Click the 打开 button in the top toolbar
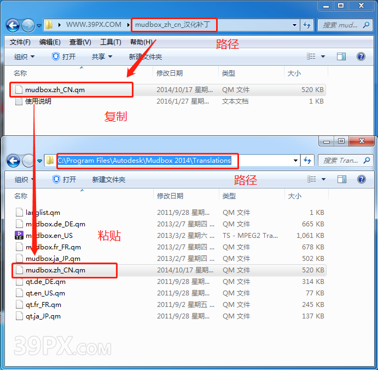The width and height of the screenshot is (378, 370). (63, 56)
